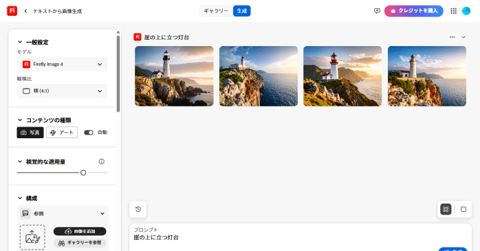Collapse the 視覚的な適用量 section
Image resolution: width=480 pixels, height=251 pixels.
click(20, 162)
